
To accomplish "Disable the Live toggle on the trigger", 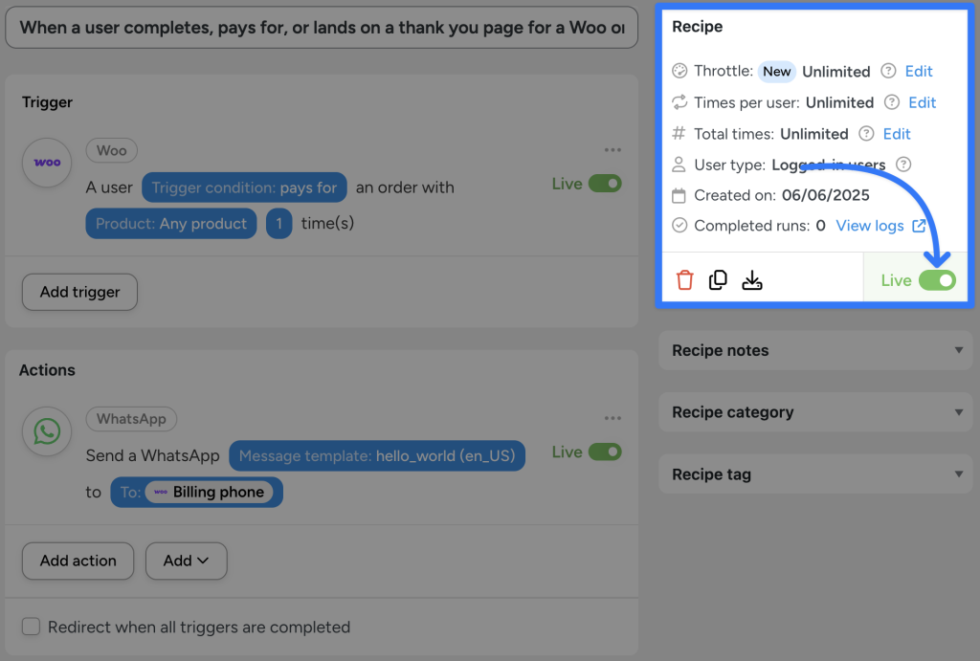I will click(x=608, y=182).
